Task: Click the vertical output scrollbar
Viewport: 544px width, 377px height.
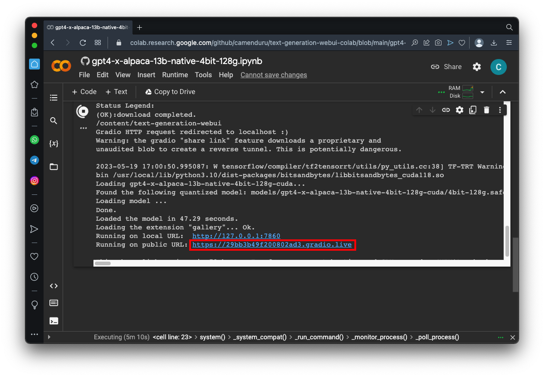Action: pyautogui.click(x=507, y=241)
